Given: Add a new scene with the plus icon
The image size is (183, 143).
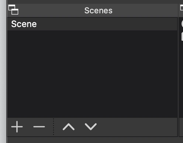Looking at the screenshot, I should click(x=17, y=127).
